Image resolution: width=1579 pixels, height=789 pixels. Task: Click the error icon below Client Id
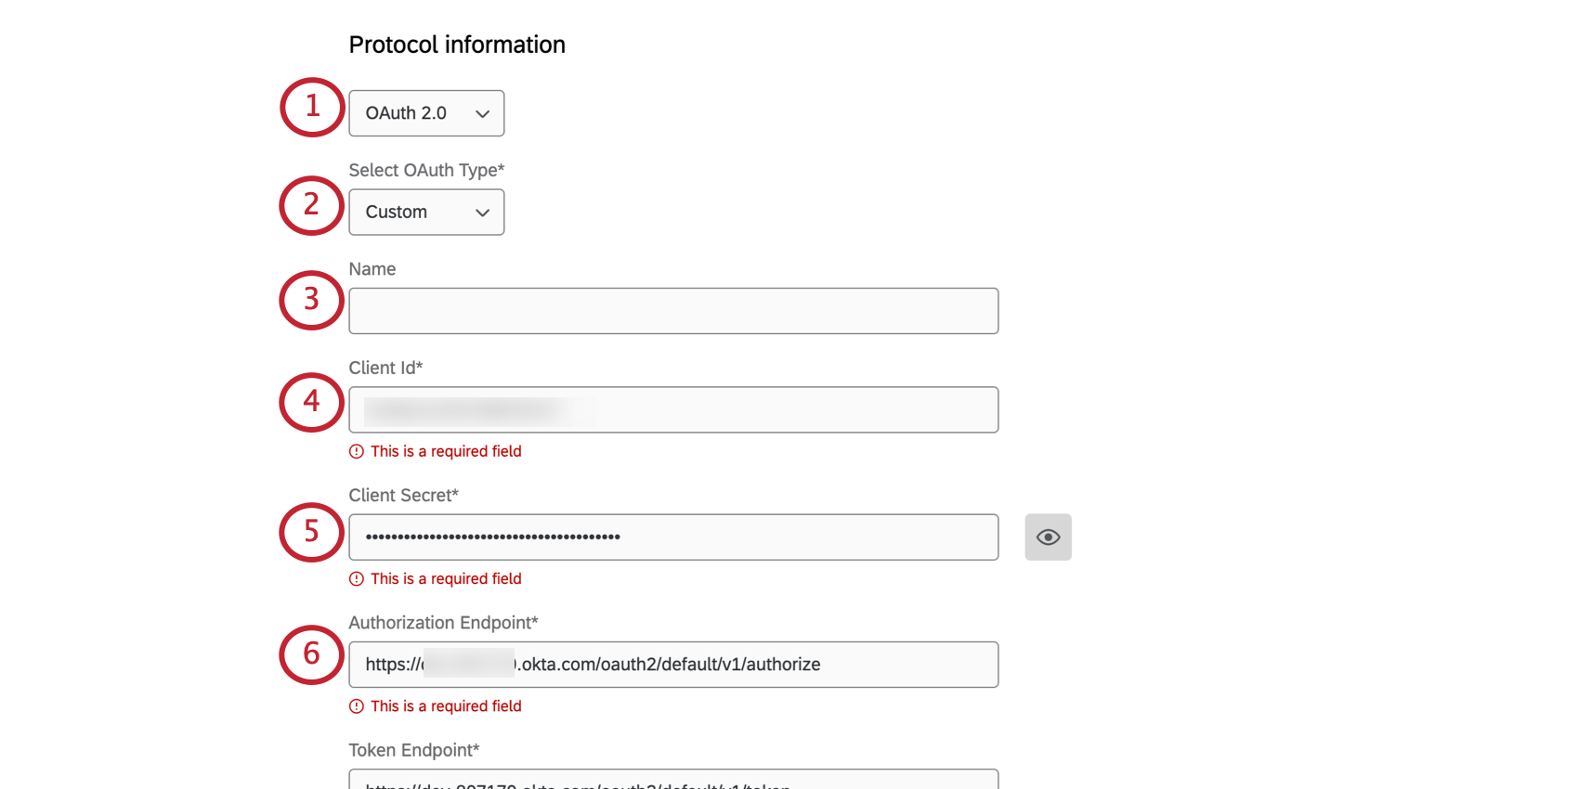click(356, 451)
